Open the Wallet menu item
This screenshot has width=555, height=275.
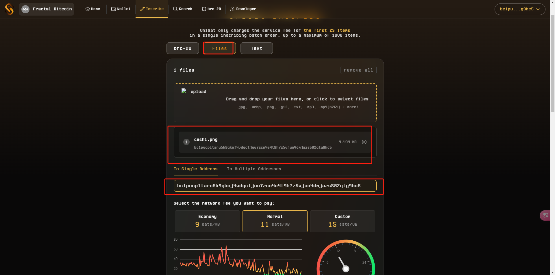[x=121, y=9]
